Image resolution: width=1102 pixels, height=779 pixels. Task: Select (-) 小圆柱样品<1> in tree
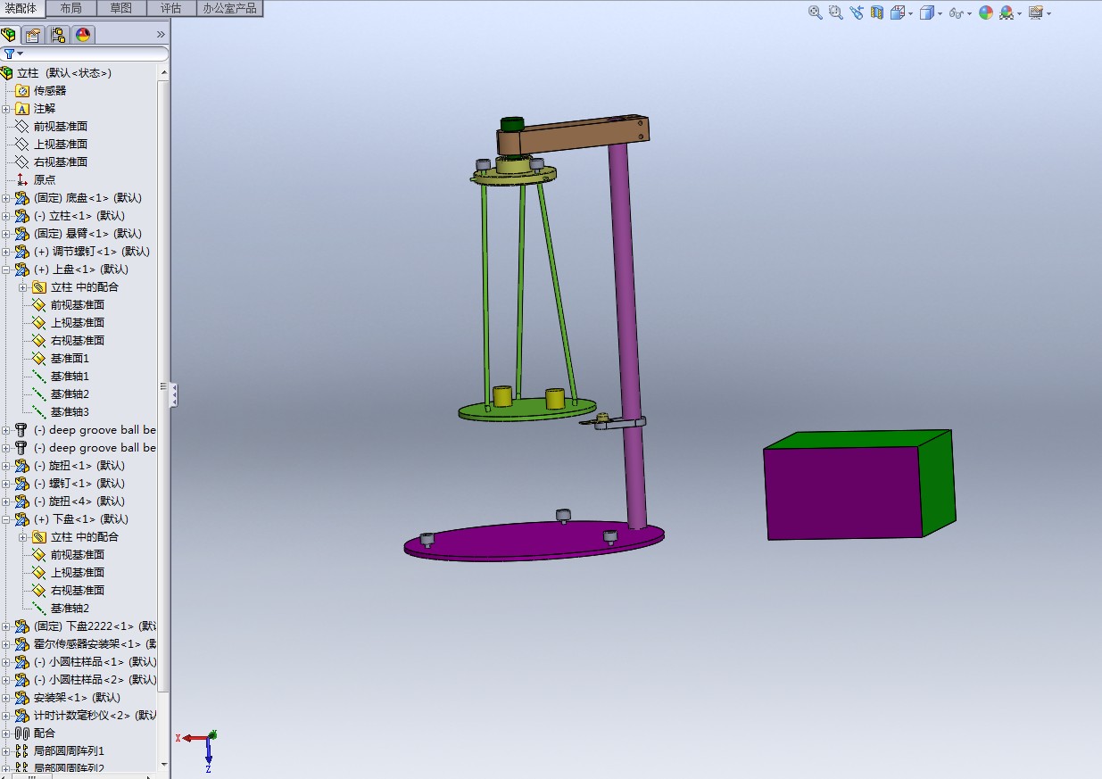(95, 661)
